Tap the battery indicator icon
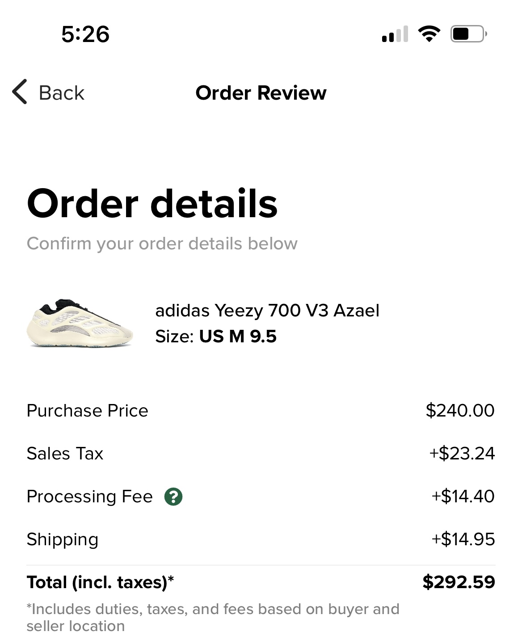The height and width of the screenshot is (644, 522). (468, 34)
